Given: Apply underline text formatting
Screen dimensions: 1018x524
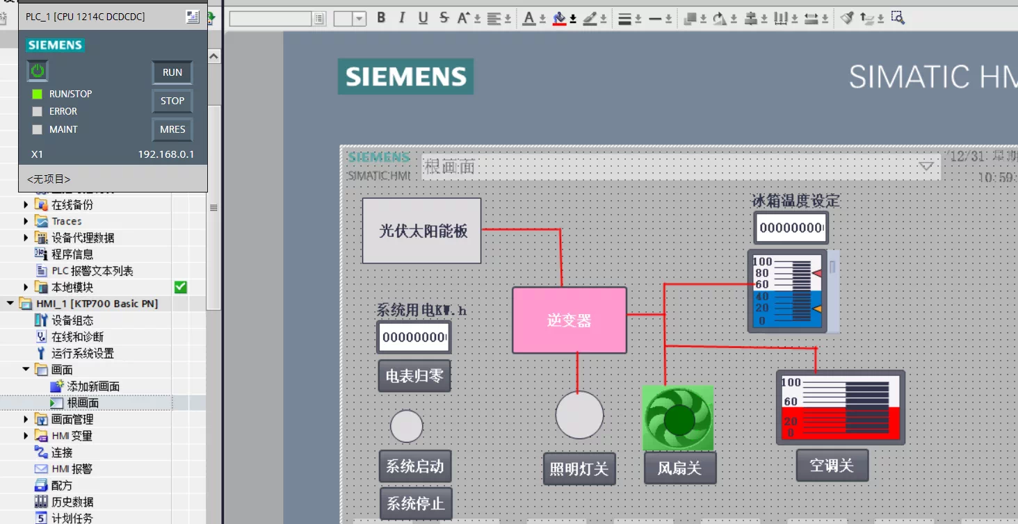Looking at the screenshot, I should pyautogui.click(x=423, y=18).
